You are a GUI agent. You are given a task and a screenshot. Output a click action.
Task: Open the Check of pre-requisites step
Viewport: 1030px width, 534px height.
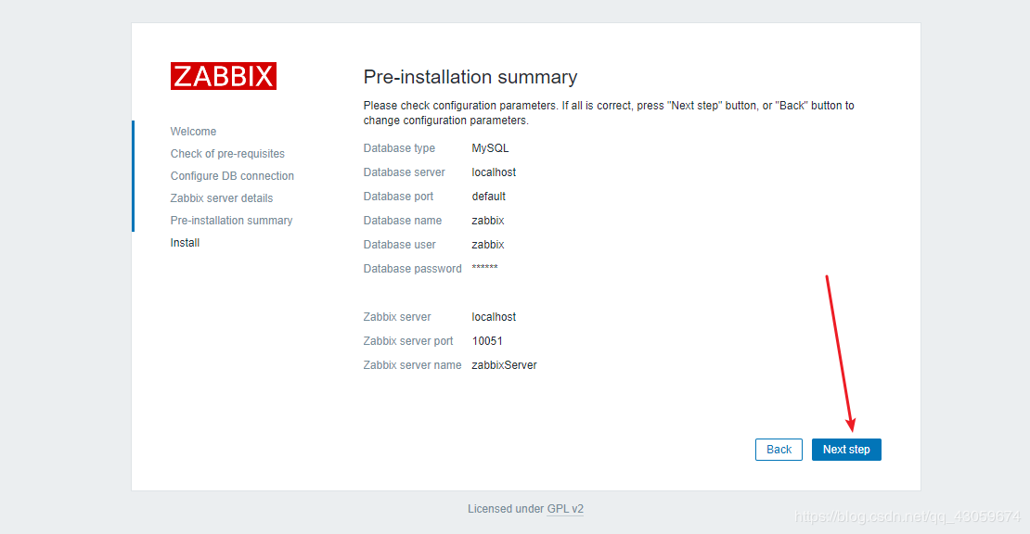(x=227, y=154)
